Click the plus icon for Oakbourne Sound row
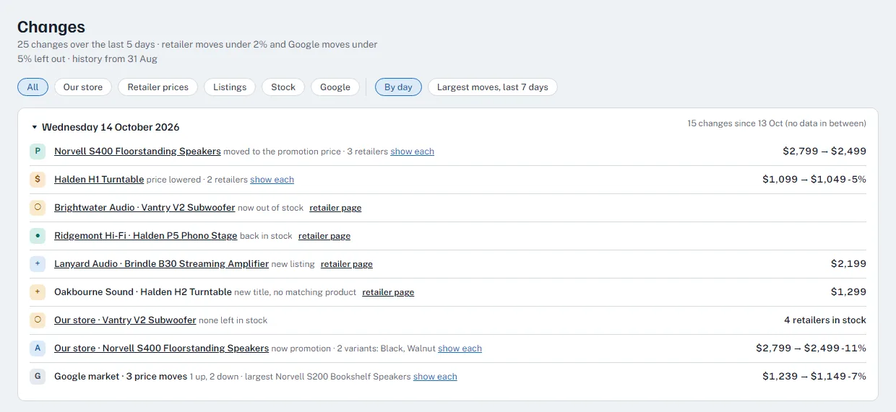Viewport: 896px width, 412px height. tap(38, 292)
